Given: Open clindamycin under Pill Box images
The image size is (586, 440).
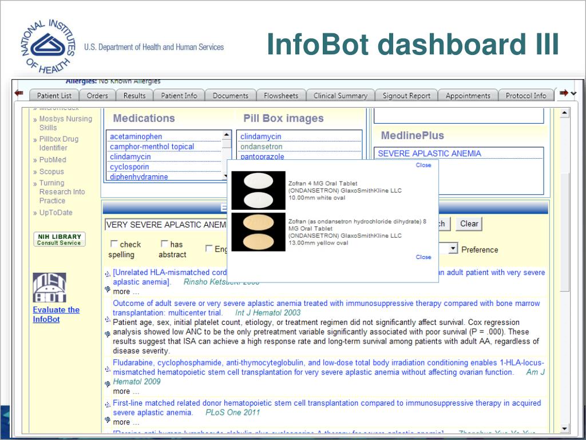Looking at the screenshot, I should point(260,136).
